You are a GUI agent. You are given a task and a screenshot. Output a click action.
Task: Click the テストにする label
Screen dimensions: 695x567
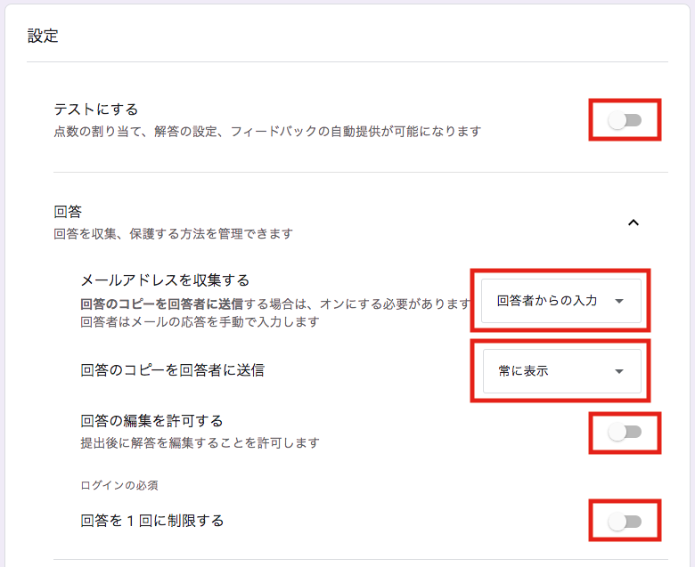coord(96,109)
